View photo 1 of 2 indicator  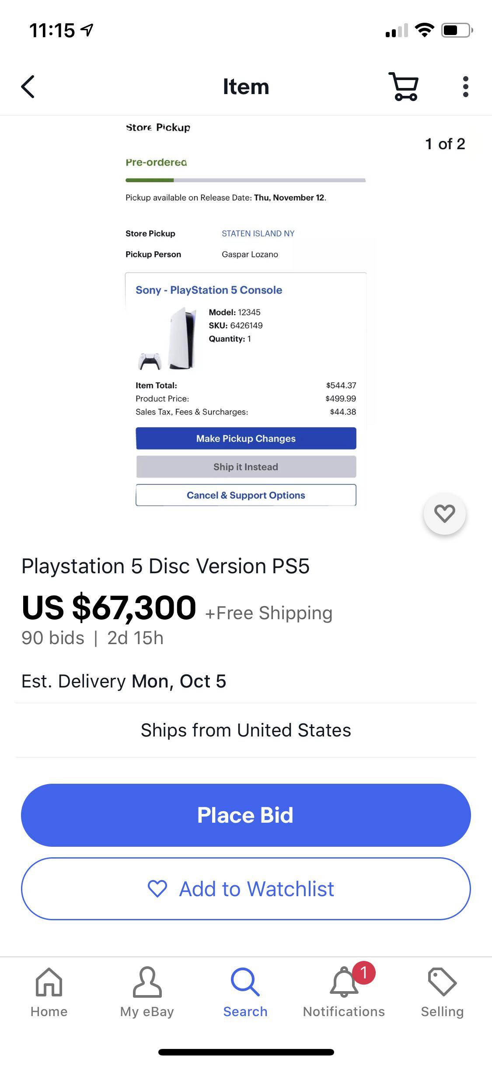(x=445, y=144)
